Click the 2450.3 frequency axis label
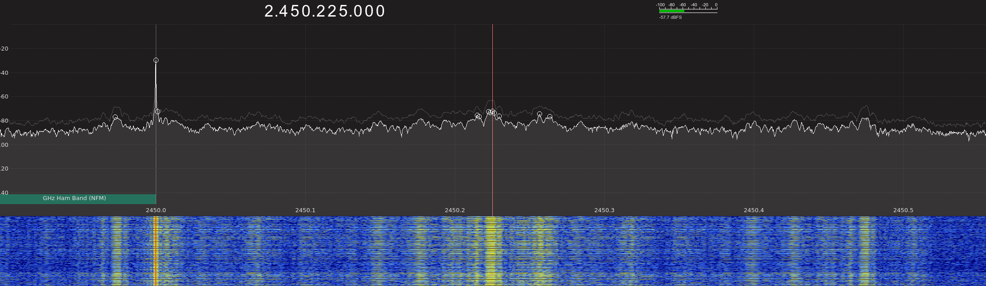 (604, 210)
